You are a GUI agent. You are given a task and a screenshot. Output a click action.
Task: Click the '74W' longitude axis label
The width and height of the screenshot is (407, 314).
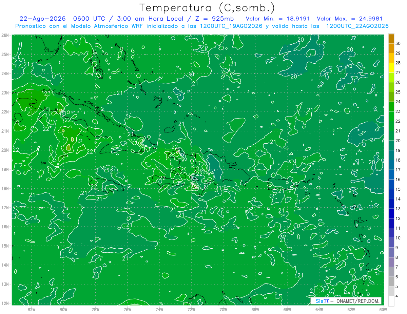tap(159, 309)
